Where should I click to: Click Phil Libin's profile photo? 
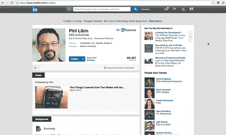49,45
